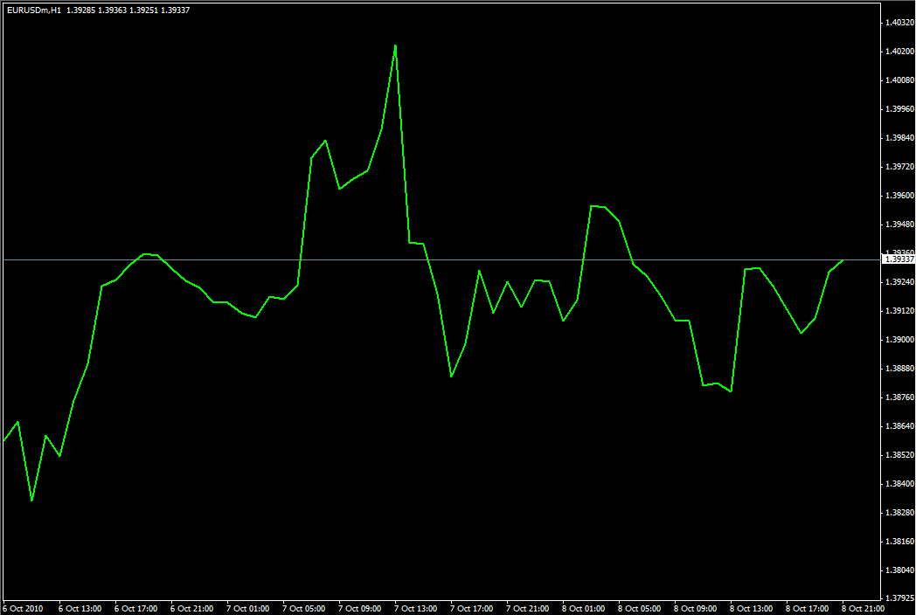916x615 pixels.
Task: Click the 1.38160 price scale value
Action: point(899,542)
